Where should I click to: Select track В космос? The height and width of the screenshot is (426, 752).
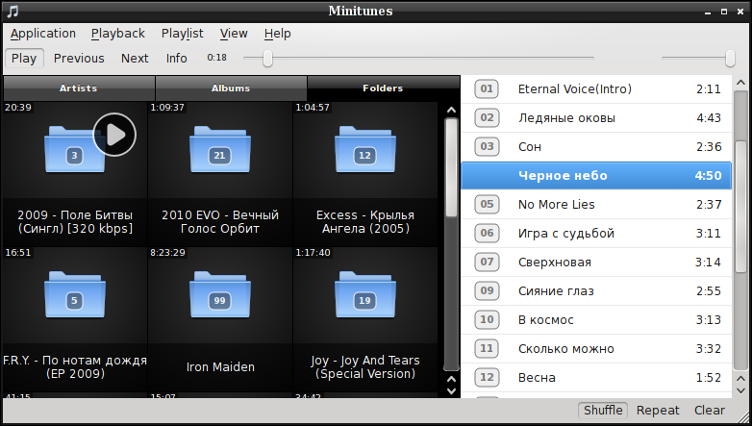[596, 319]
